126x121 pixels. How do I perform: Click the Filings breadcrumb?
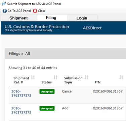(x=14, y=53)
